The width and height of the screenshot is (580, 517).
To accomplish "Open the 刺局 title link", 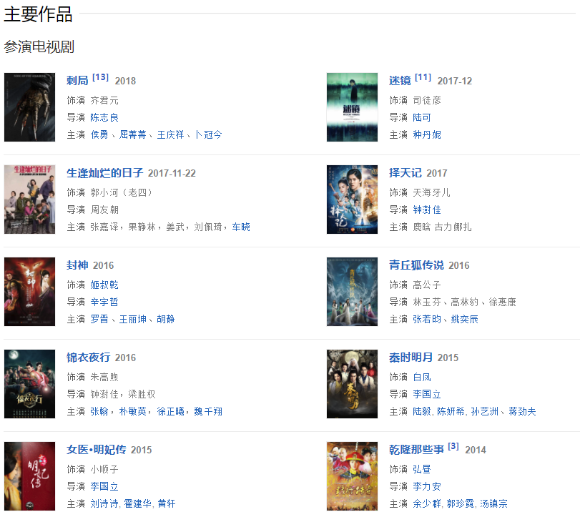I will [77, 81].
